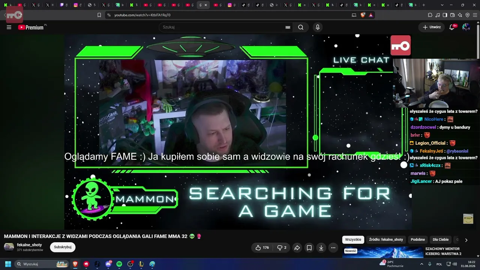Select the Dla Ciebie filter chip
This screenshot has height=270, width=480.
point(441,240)
